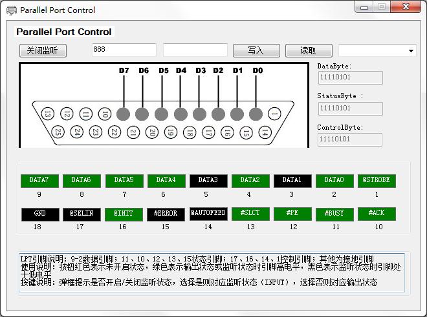Image resolution: width=427 pixels, height=317 pixels.
Task: Click the empty input field before 写入
Action: click(195, 50)
